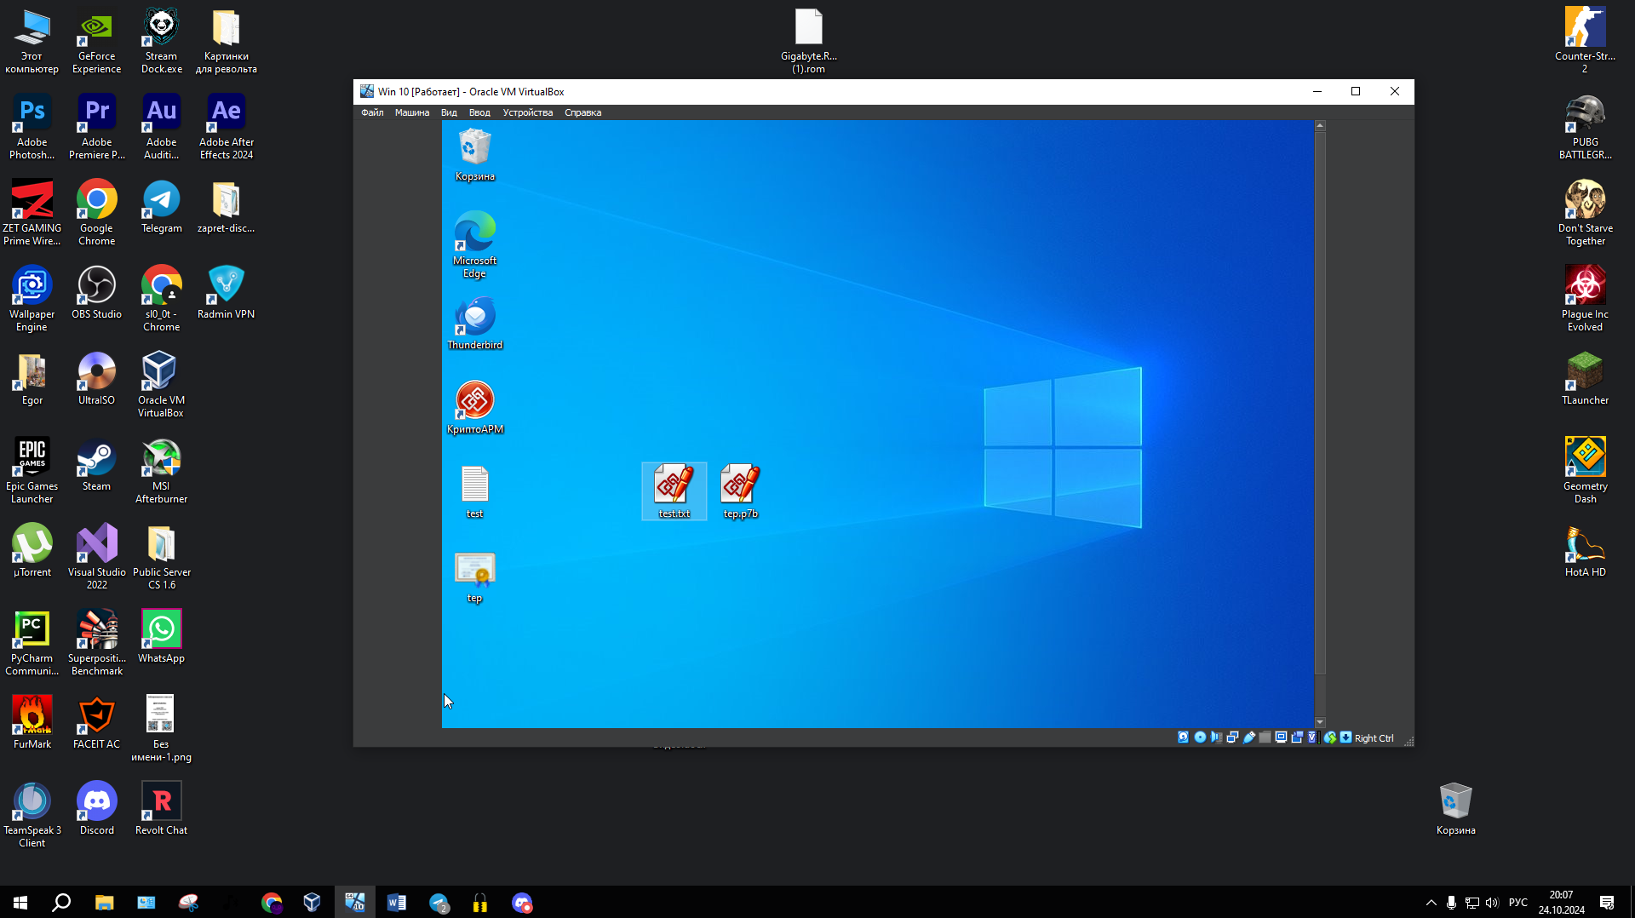Open Chrome from the taskbar
This screenshot has width=1635, height=918.
[x=272, y=903]
